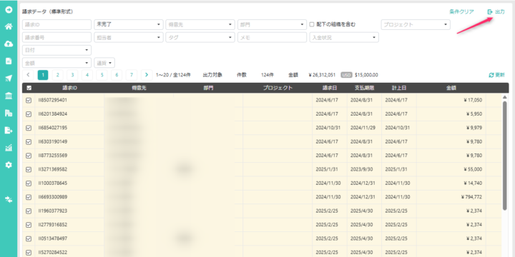The image size is (515, 257).
Task: Open the 得意先 customer dropdown
Action: click(x=200, y=24)
